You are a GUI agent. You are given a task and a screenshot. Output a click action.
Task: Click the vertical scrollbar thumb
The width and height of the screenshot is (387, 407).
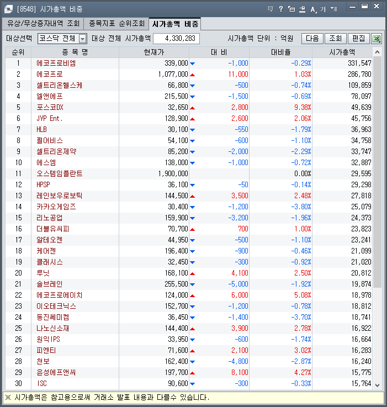[378, 172]
